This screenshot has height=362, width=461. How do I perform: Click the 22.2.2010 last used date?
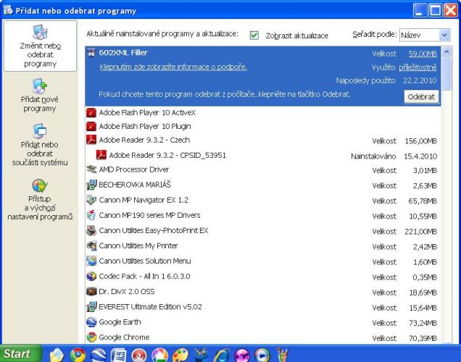coord(420,81)
